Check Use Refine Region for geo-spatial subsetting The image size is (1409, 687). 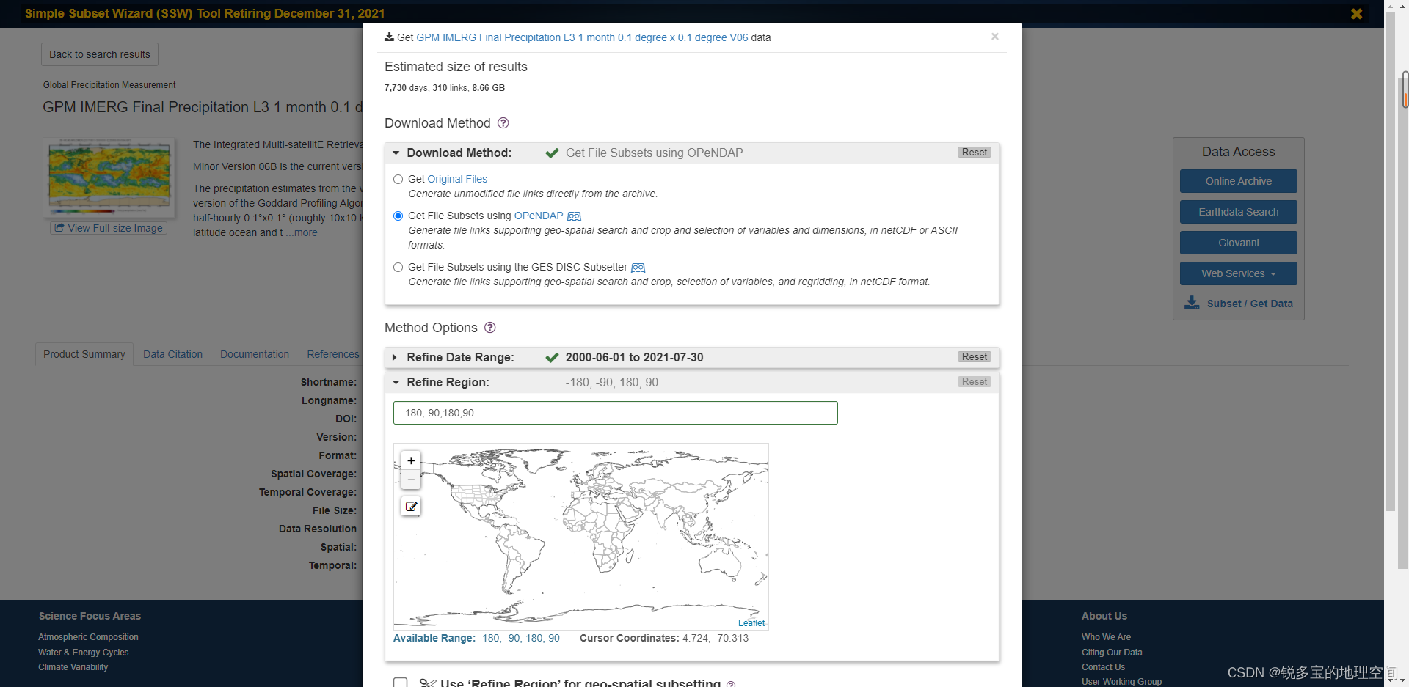[401, 683]
